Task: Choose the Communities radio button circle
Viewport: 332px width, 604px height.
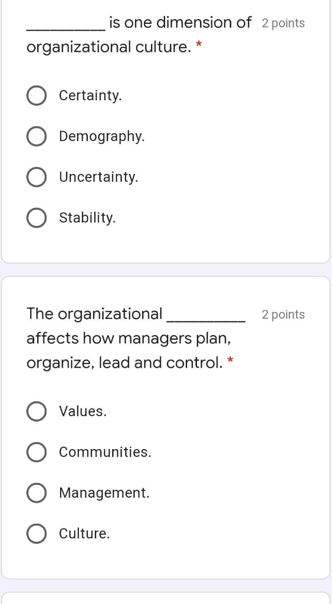Action: (36, 453)
